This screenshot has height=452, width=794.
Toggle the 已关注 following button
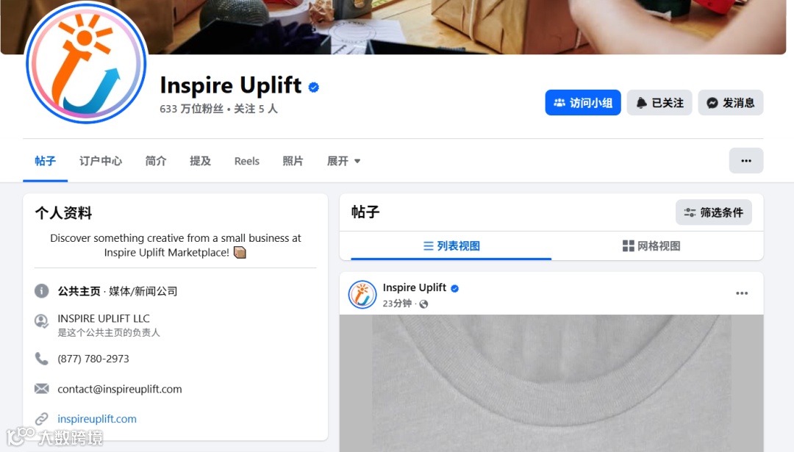tap(659, 103)
